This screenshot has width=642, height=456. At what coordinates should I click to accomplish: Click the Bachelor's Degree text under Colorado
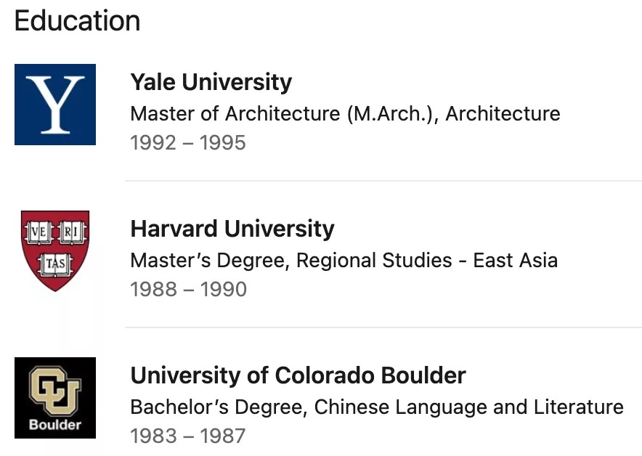pyautogui.click(x=218, y=407)
